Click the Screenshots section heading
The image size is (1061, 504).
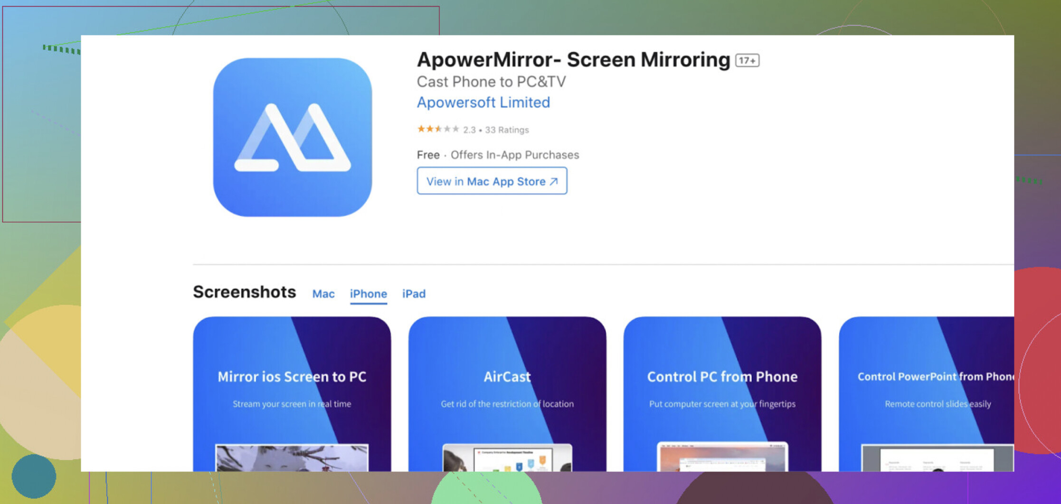[245, 292]
